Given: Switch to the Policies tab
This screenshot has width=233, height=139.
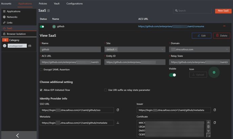Looking at the screenshot, I should 43,4.
